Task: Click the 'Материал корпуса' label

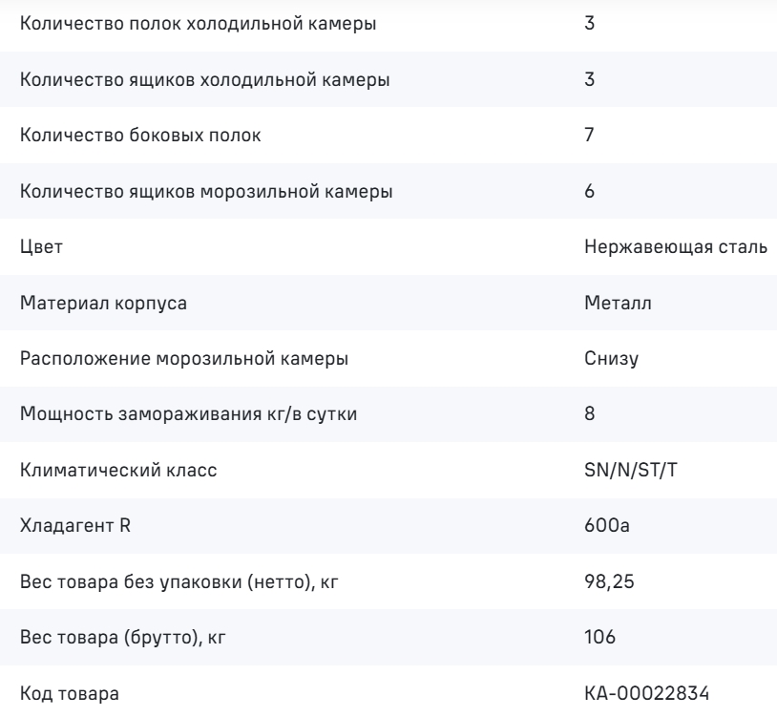Action: pyautogui.click(x=103, y=303)
